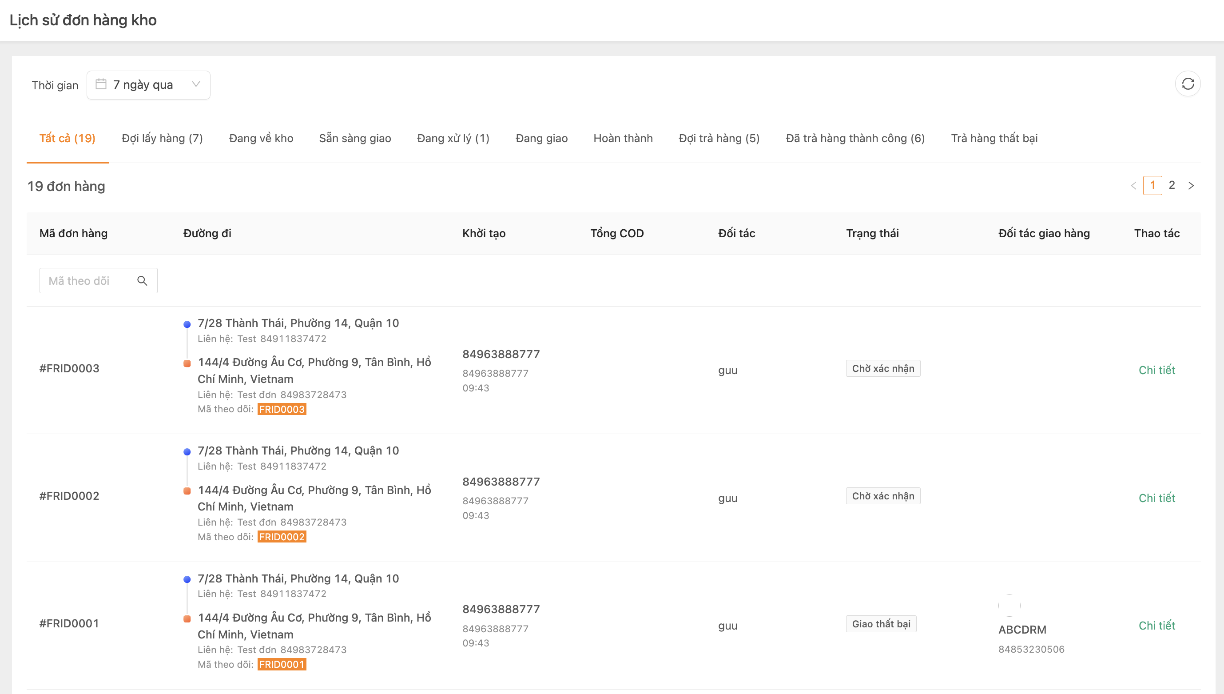This screenshot has width=1224, height=694.
Task: Open Chi tiết for order #FRID0002
Action: coord(1156,498)
